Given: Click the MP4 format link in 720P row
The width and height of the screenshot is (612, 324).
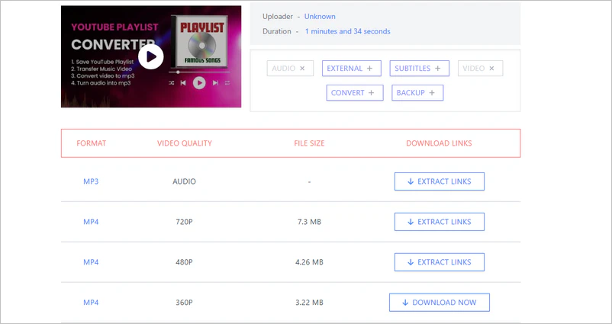Looking at the screenshot, I should coord(91,222).
